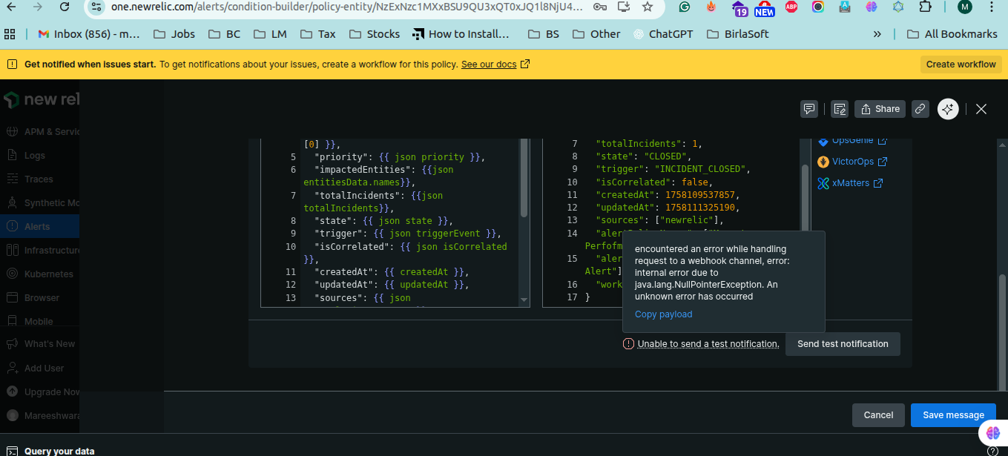The image size is (1008, 456).
Task: Click the new relic logo
Action: click(x=42, y=99)
